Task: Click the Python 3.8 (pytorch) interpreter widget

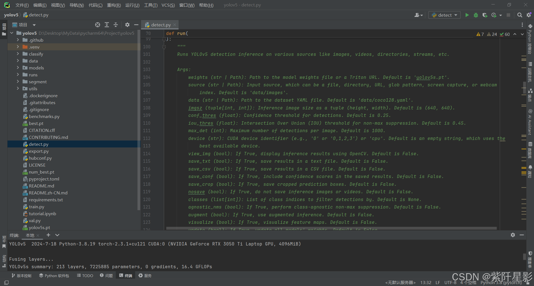Action: click(x=501, y=283)
